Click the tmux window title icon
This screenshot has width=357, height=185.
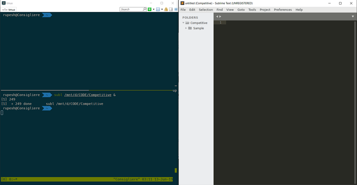[4, 3]
